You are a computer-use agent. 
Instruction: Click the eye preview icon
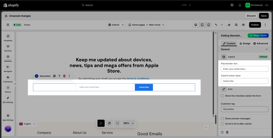coord(243,25)
